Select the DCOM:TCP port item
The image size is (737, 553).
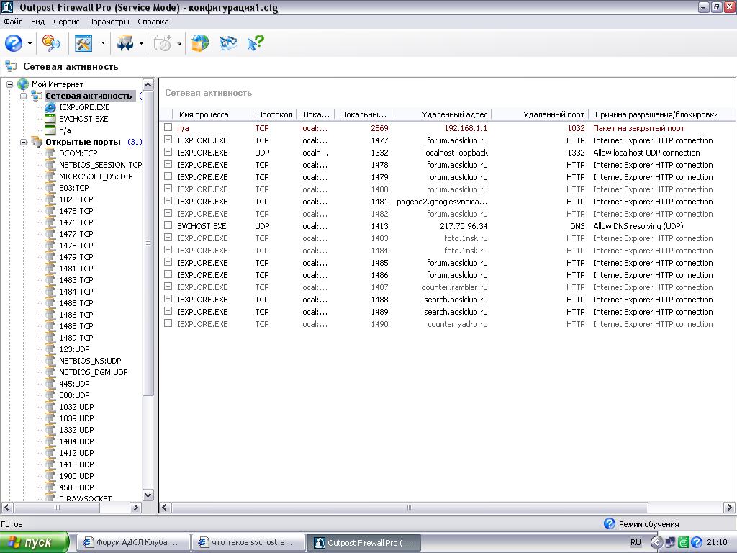point(78,153)
